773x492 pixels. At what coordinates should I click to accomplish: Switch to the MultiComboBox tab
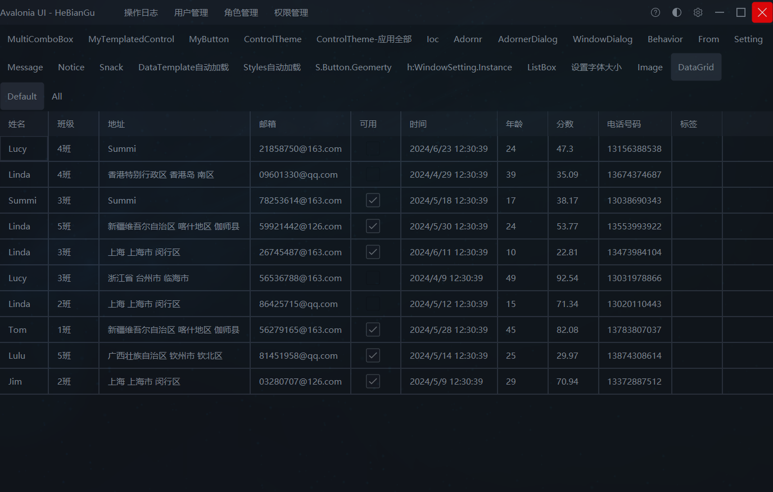point(40,39)
